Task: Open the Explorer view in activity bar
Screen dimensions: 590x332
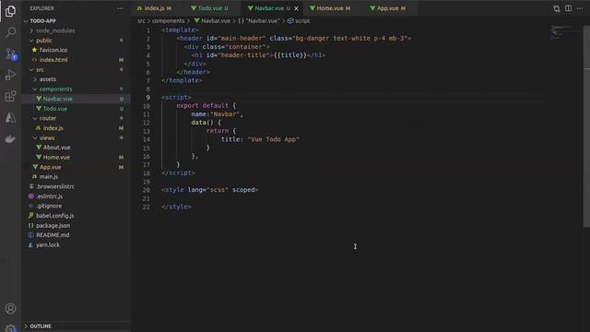Action: 10,11
